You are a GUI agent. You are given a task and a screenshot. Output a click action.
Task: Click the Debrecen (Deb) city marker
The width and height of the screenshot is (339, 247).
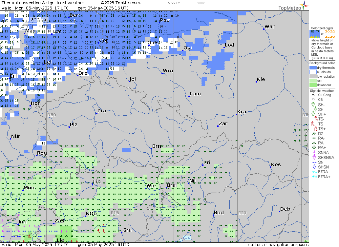click(x=280, y=212)
